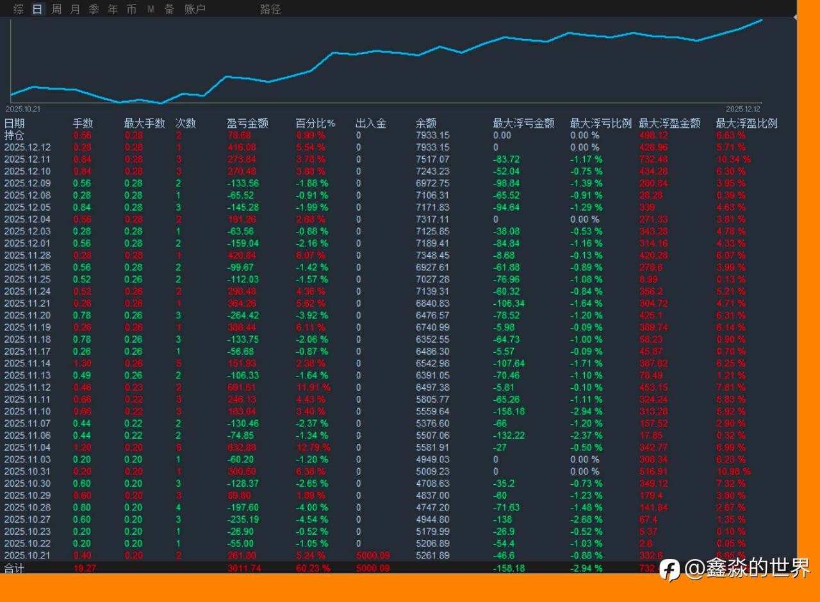
Task: Click 5000.09 deposit in 2025.10.21 row
Action: (x=372, y=555)
